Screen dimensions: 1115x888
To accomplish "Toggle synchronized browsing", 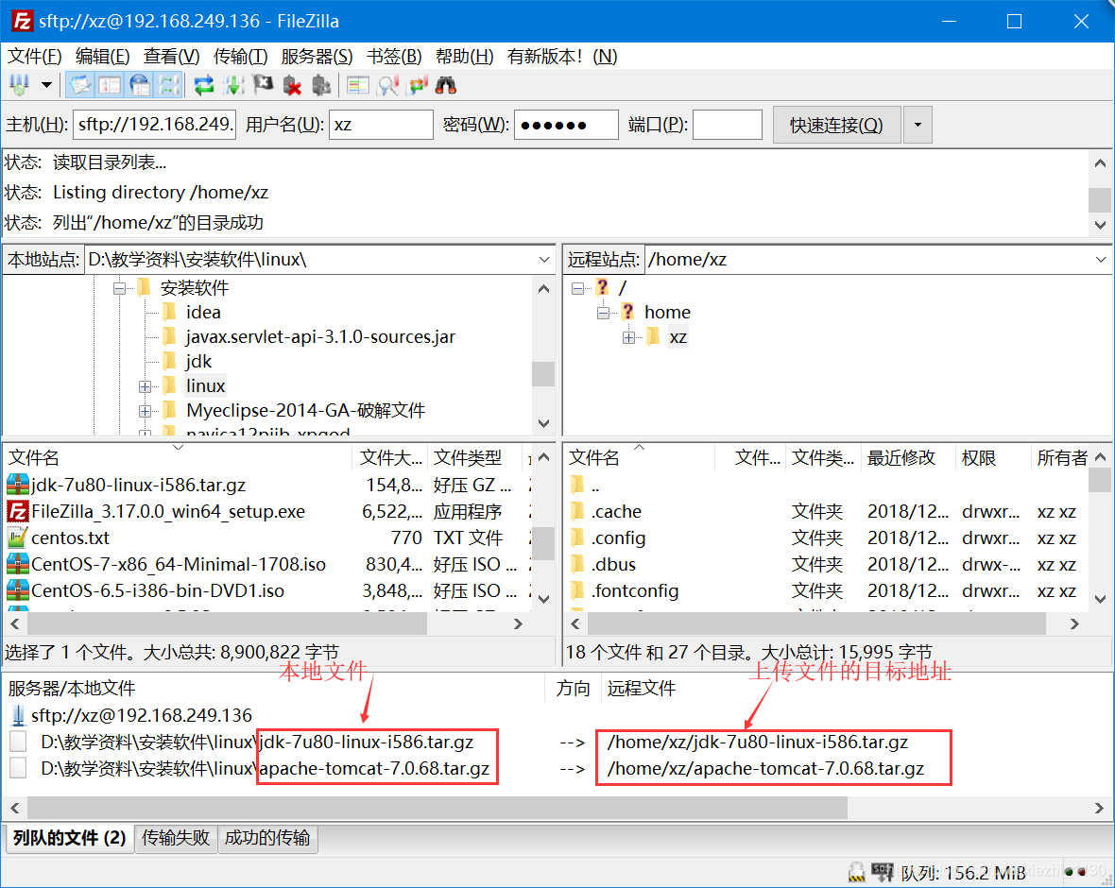I will pos(417,85).
